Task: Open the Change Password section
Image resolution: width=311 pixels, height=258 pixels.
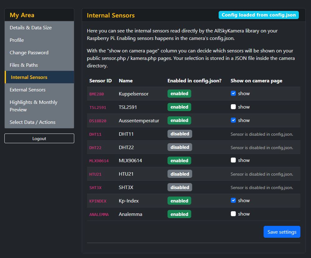Action: (29, 52)
